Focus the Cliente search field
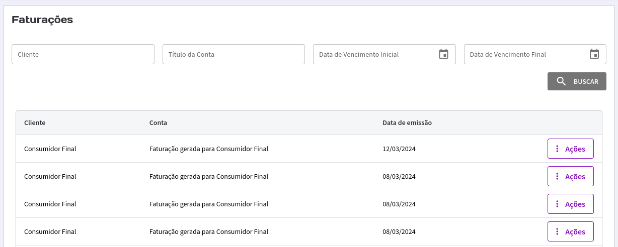Viewport: 618px width, 247px height. tap(83, 54)
